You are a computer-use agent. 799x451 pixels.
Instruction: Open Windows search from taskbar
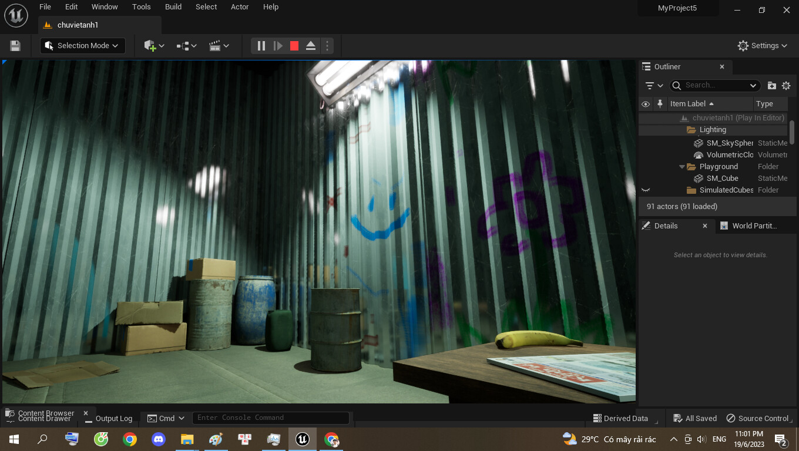pos(42,439)
